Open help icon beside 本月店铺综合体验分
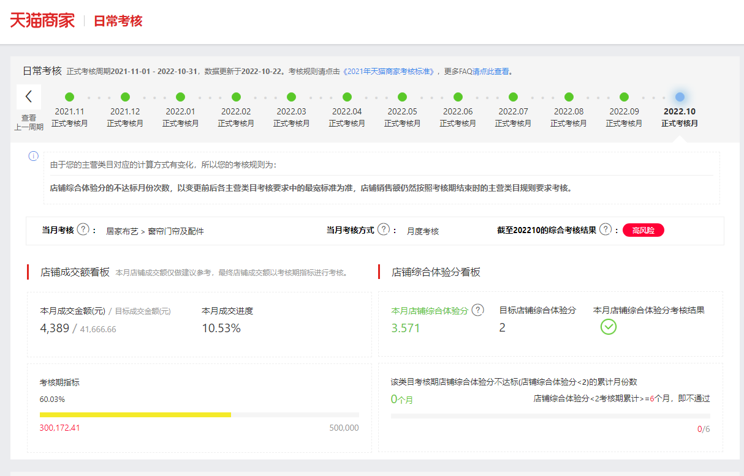This screenshot has width=744, height=476. tap(477, 310)
